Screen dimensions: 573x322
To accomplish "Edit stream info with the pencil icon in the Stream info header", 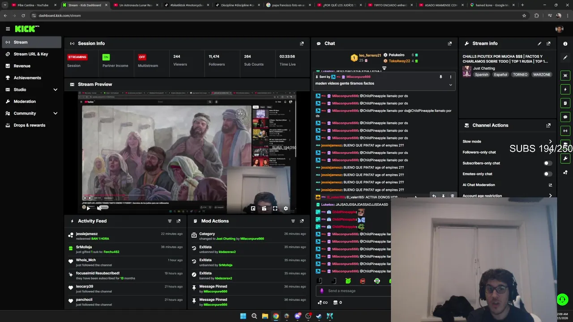I will coord(539,43).
